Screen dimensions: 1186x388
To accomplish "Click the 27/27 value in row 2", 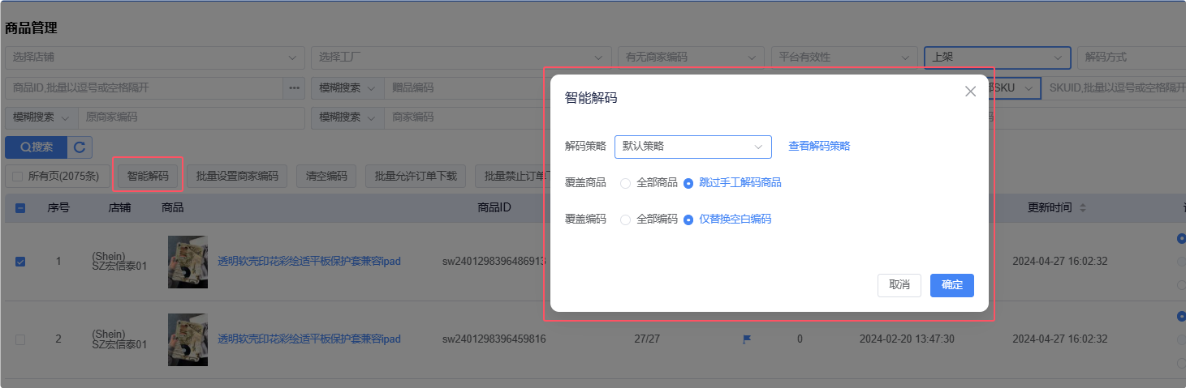I will coord(645,339).
